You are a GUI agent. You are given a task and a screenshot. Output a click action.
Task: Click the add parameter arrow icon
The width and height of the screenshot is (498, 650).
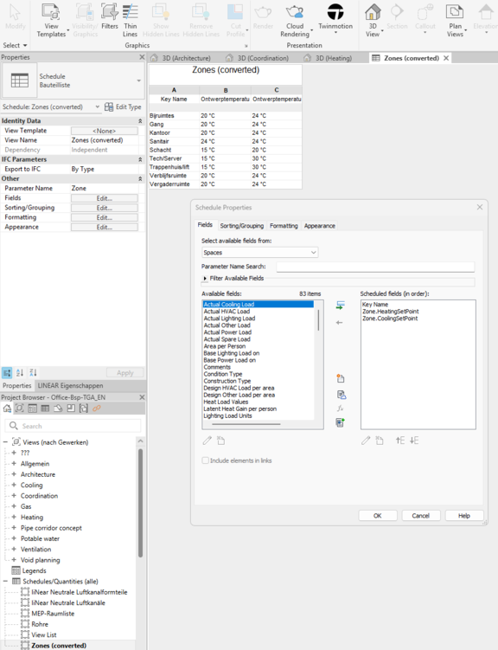pyautogui.click(x=340, y=306)
